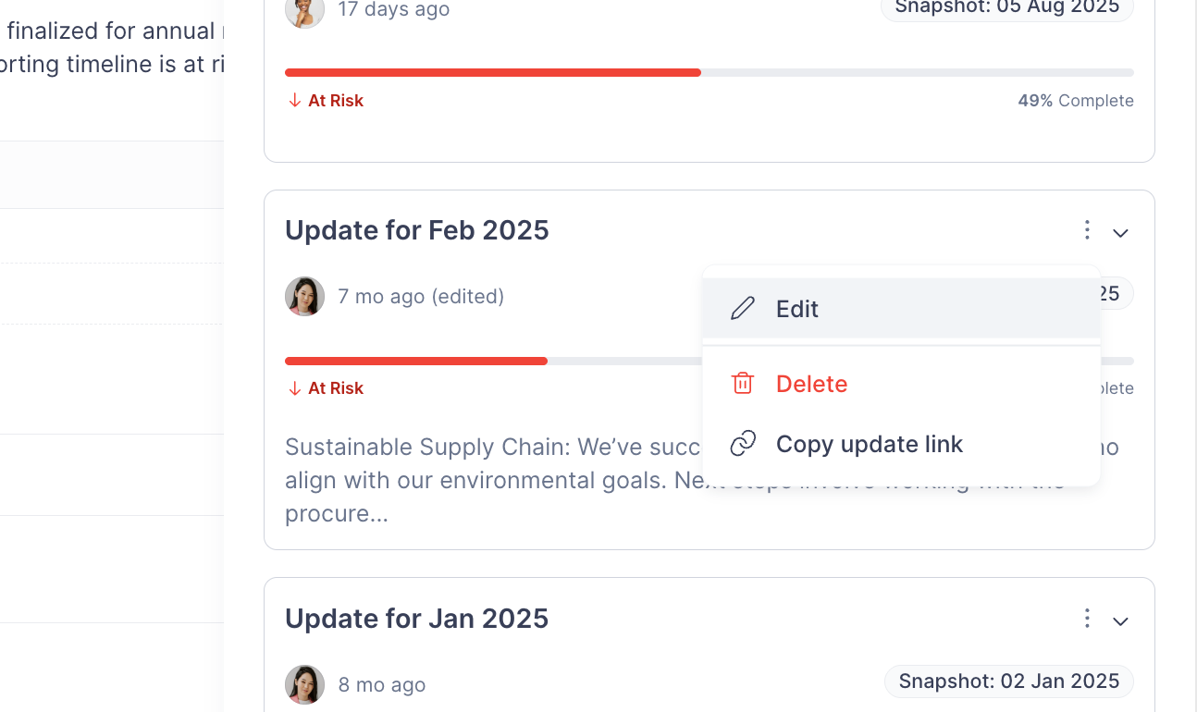Collapse the Feb 2025 update chevron
This screenshot has height=712, width=1197.
(x=1120, y=232)
